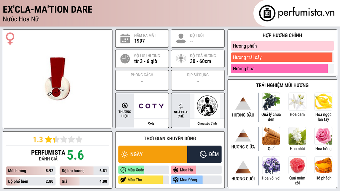Open the Hoa hồng rose note image
This screenshot has height=191, width=340.
point(323,136)
